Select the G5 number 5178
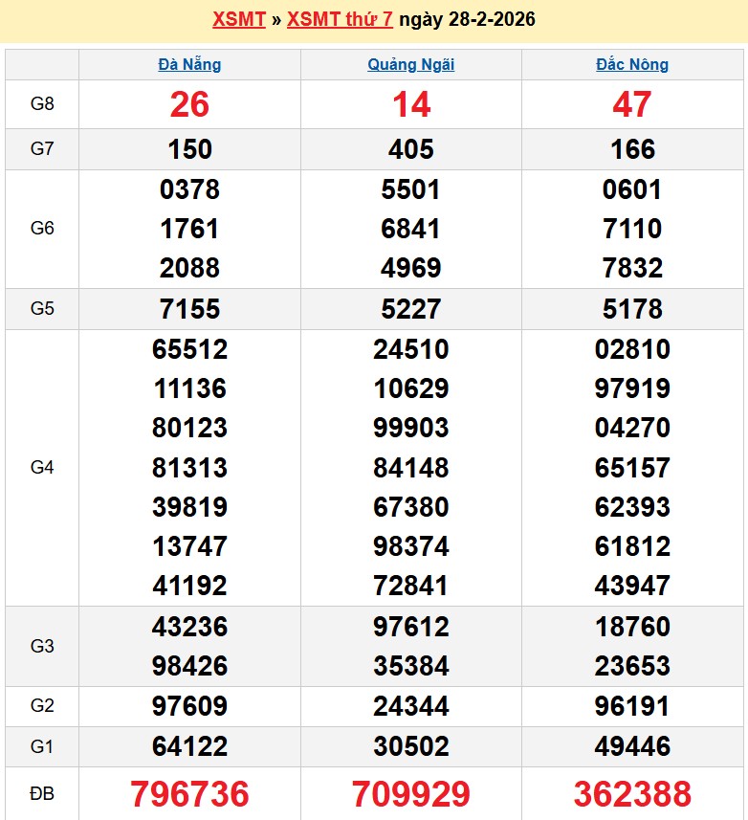The height and width of the screenshot is (820, 748). tap(632, 309)
